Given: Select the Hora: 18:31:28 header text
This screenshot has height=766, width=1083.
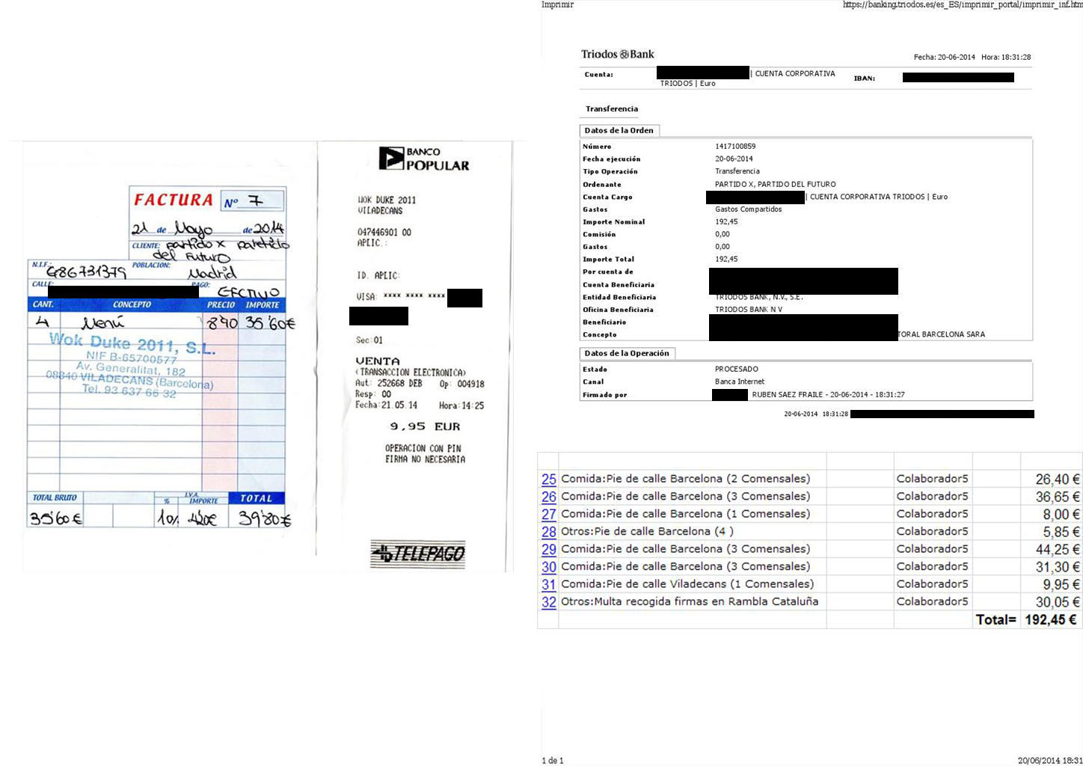Looking at the screenshot, I should (x=1006, y=57).
